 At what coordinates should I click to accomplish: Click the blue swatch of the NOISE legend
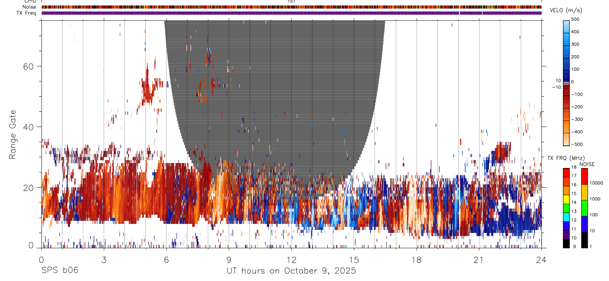tap(584, 224)
